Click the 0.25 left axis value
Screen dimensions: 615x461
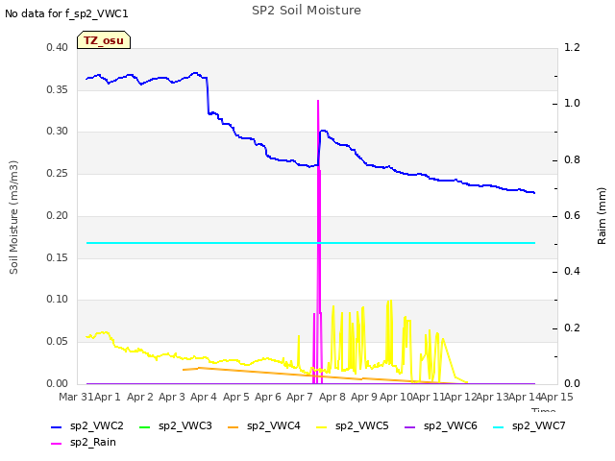click(58, 173)
